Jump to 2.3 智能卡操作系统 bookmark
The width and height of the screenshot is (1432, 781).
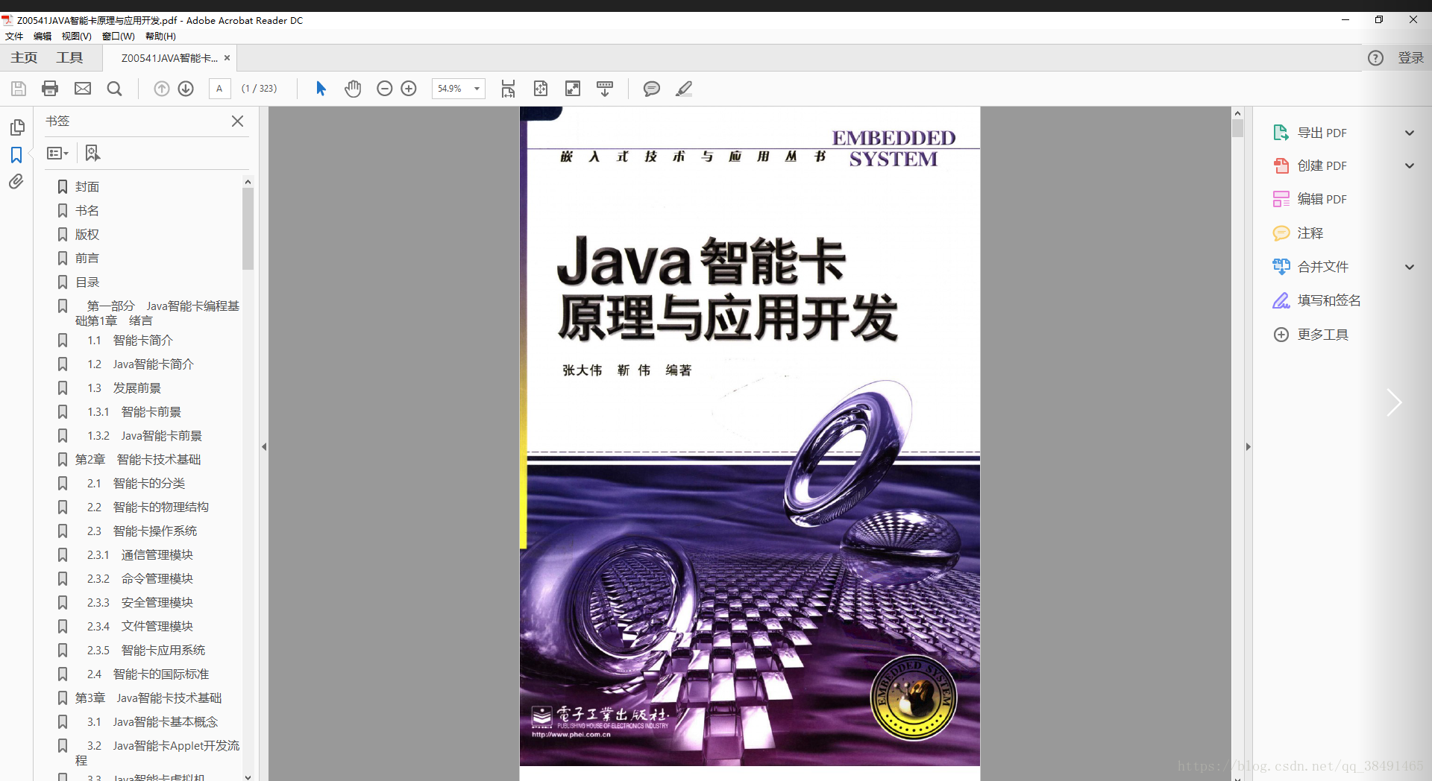[142, 531]
